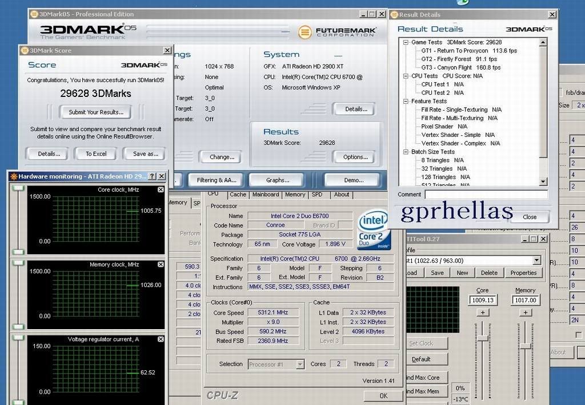
Task: Increase ATITool Memory clock plus button
Action: coord(526,313)
